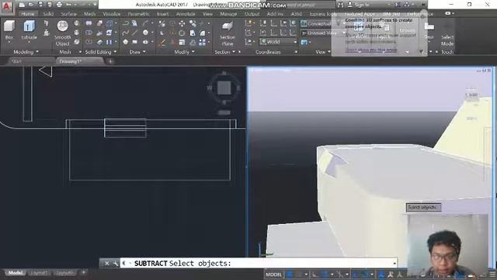Open the Start file tab
The width and height of the screenshot is (497, 280).
coord(17,61)
